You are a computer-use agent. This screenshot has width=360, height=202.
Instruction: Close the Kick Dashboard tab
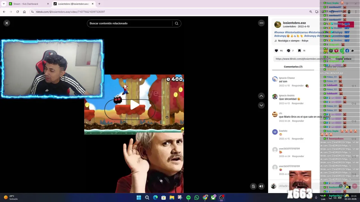tap(48, 4)
